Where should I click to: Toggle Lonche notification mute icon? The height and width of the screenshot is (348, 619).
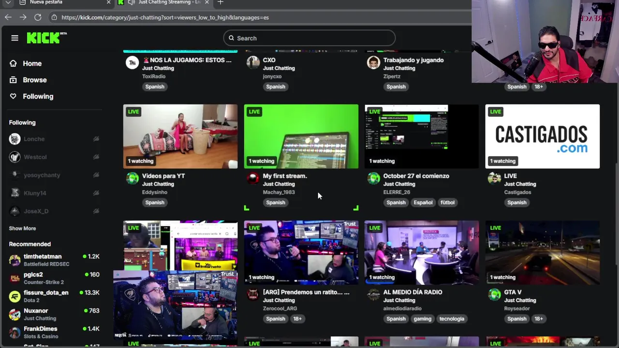pos(96,139)
